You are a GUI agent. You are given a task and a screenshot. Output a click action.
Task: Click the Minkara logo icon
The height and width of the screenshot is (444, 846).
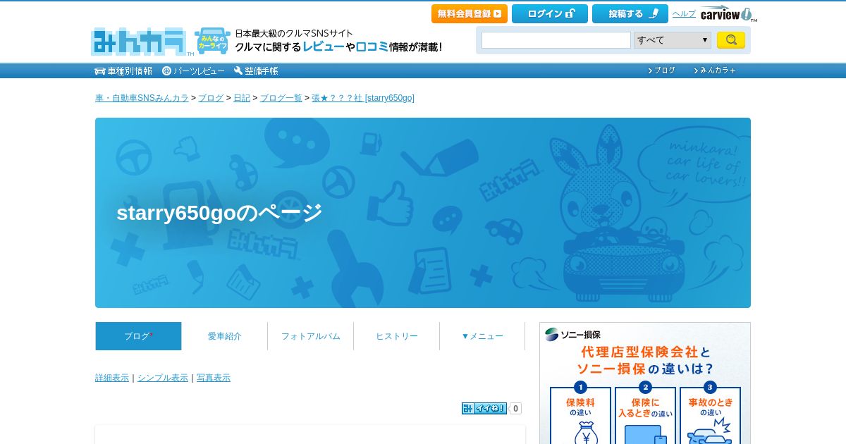139,42
